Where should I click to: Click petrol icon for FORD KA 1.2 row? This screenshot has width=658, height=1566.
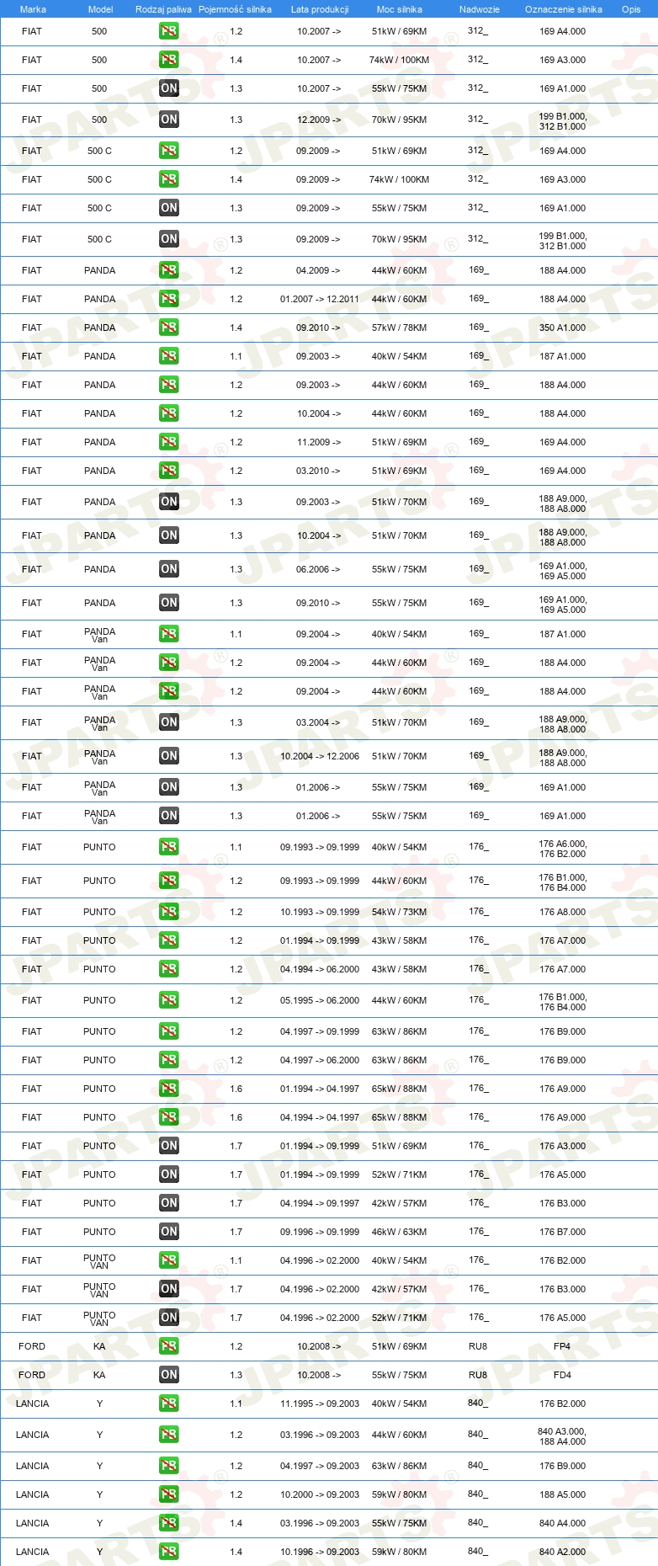coord(169,1346)
